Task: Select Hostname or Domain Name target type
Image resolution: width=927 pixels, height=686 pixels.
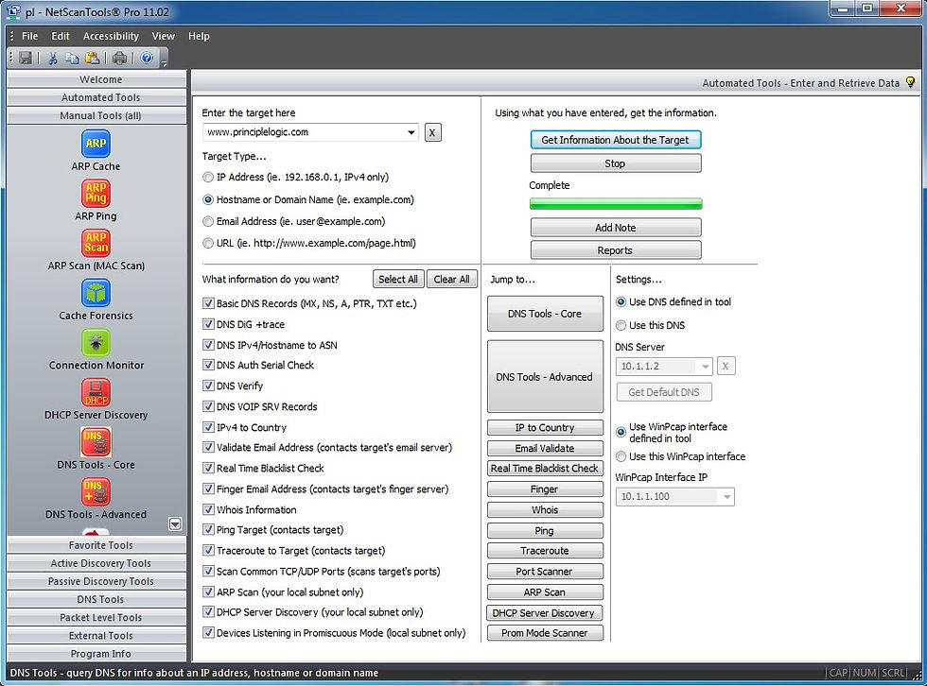Action: coord(208,200)
